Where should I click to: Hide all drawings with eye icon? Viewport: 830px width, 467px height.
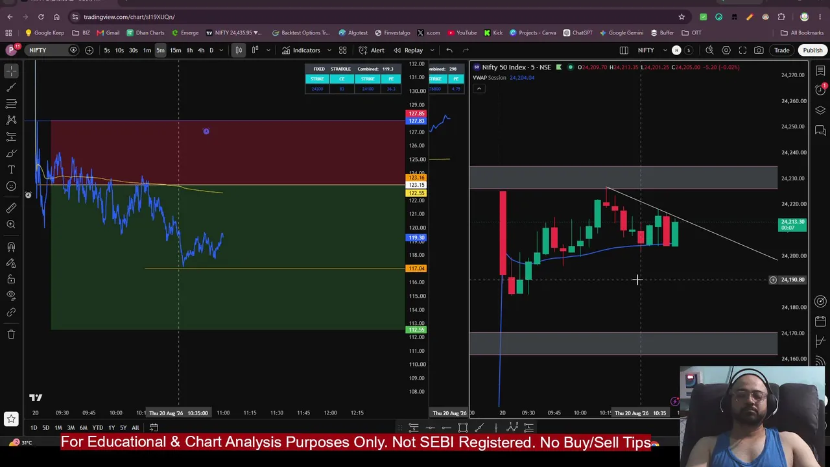click(x=11, y=296)
